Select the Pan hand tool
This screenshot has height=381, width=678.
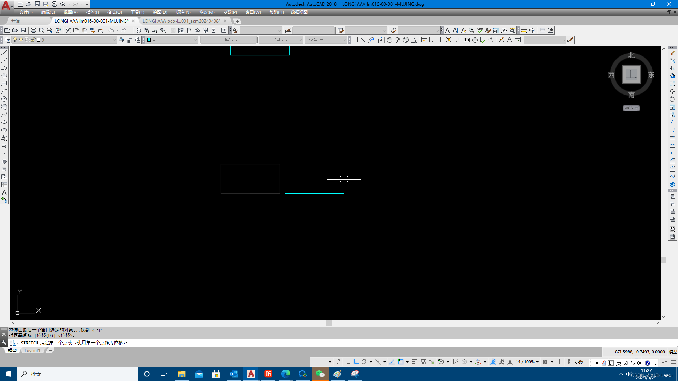pos(138,30)
